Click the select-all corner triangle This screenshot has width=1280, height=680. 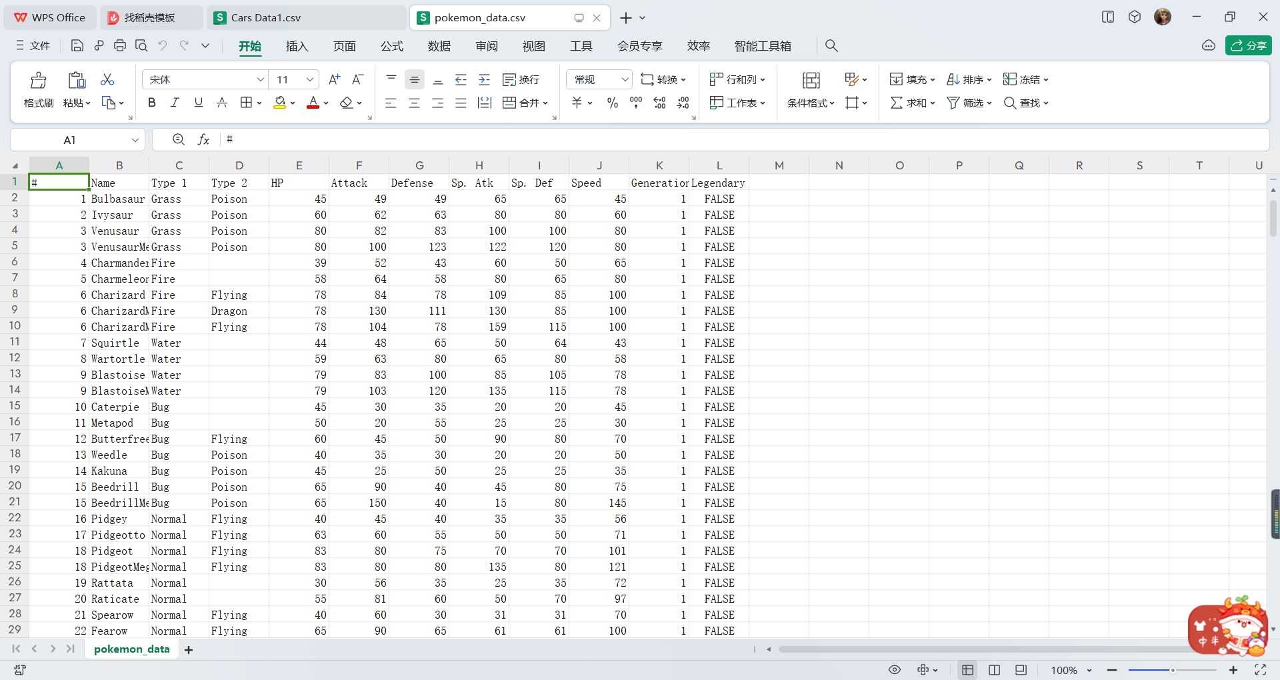pyautogui.click(x=15, y=165)
